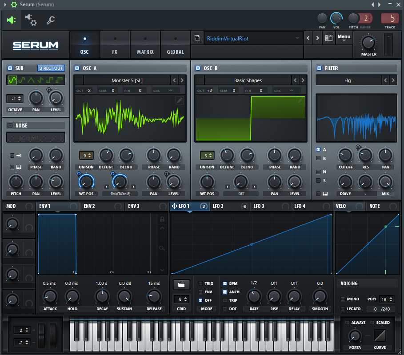404x355 pixels.
Task: Go to the next preset arrow
Action: pyautogui.click(x=317, y=38)
